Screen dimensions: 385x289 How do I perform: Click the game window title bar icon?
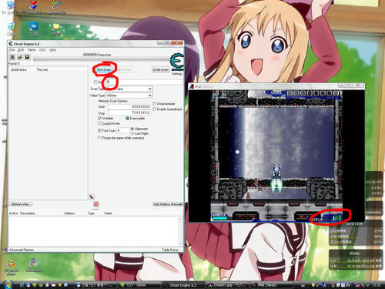[192, 86]
